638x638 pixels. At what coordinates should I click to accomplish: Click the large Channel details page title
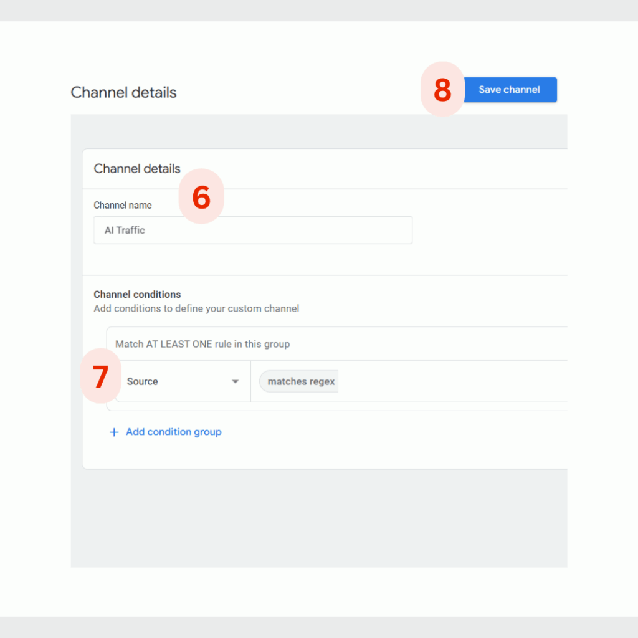click(x=124, y=92)
